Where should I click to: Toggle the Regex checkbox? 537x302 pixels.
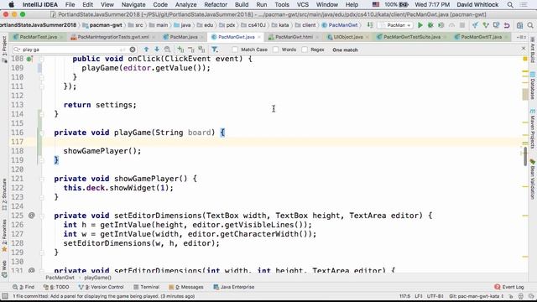coord(305,49)
